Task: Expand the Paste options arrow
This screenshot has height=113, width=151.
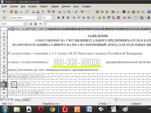Action: click(72, 12)
